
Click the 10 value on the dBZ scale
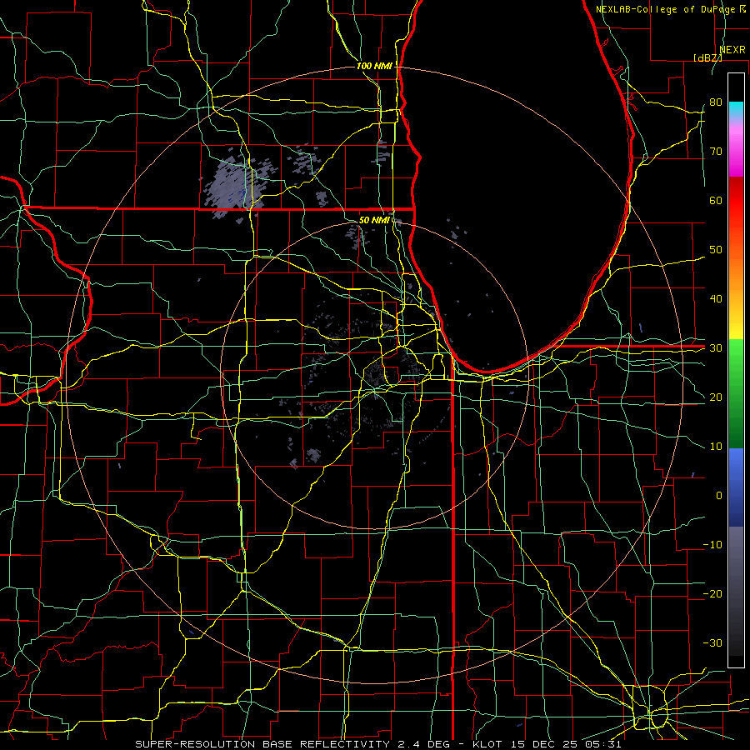[x=716, y=447]
